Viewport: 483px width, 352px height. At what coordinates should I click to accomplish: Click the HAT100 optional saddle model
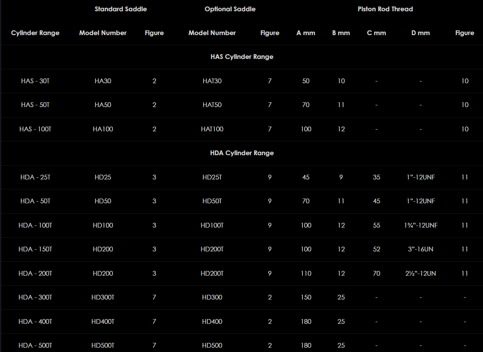click(212, 129)
